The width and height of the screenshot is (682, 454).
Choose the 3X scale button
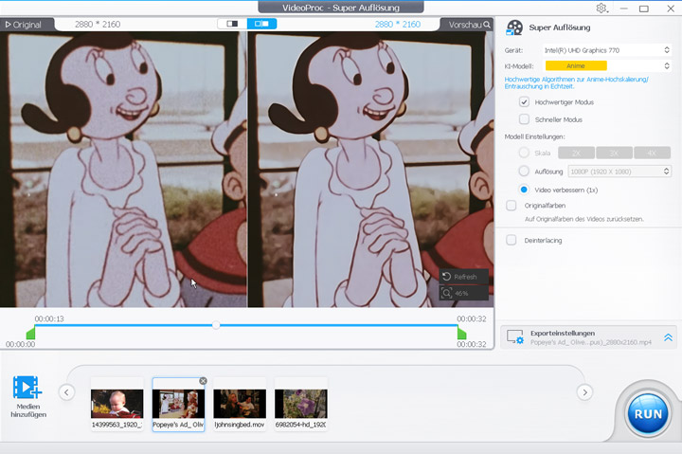click(614, 153)
